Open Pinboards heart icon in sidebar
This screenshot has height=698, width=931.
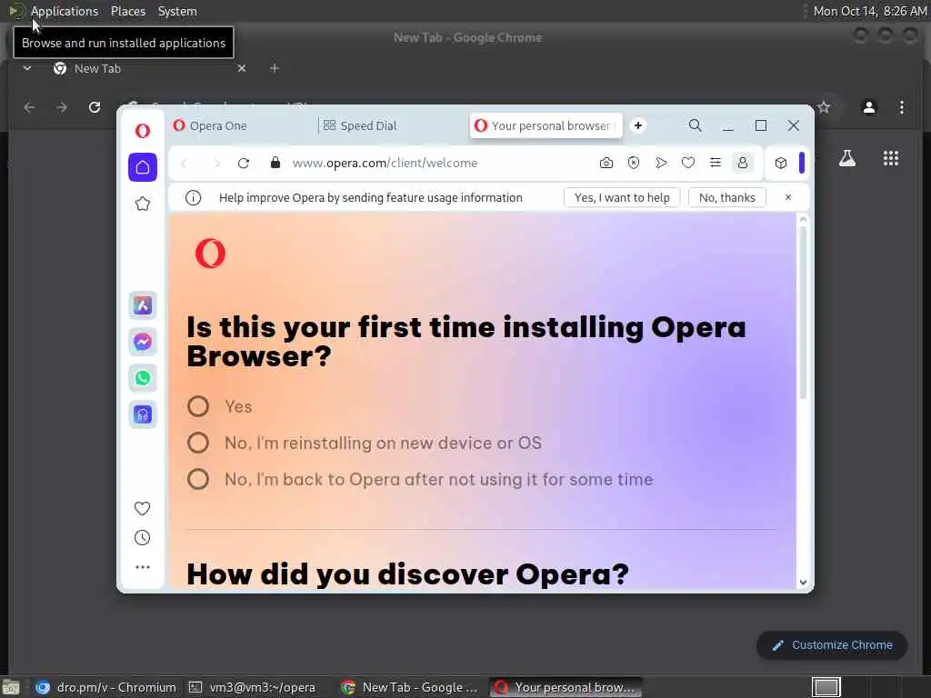pyautogui.click(x=143, y=508)
